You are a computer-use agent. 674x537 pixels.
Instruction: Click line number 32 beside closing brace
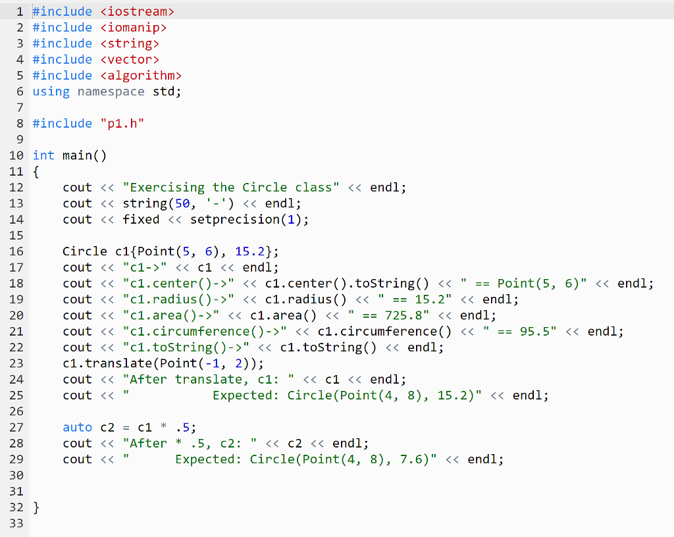point(16,507)
